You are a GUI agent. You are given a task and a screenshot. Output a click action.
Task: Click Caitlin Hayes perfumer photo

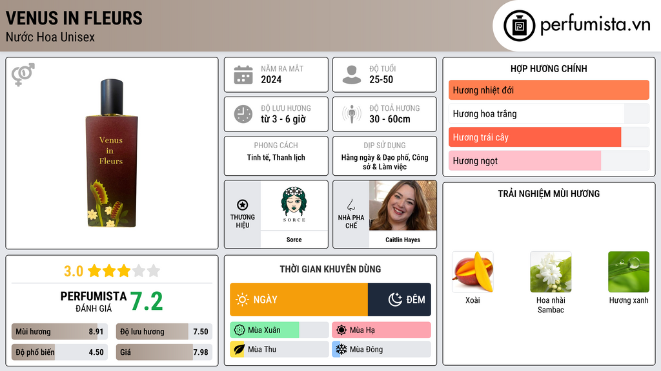pyautogui.click(x=403, y=205)
